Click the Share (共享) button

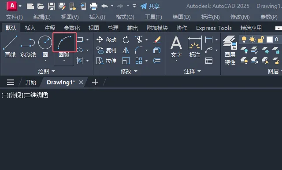[x=150, y=6]
